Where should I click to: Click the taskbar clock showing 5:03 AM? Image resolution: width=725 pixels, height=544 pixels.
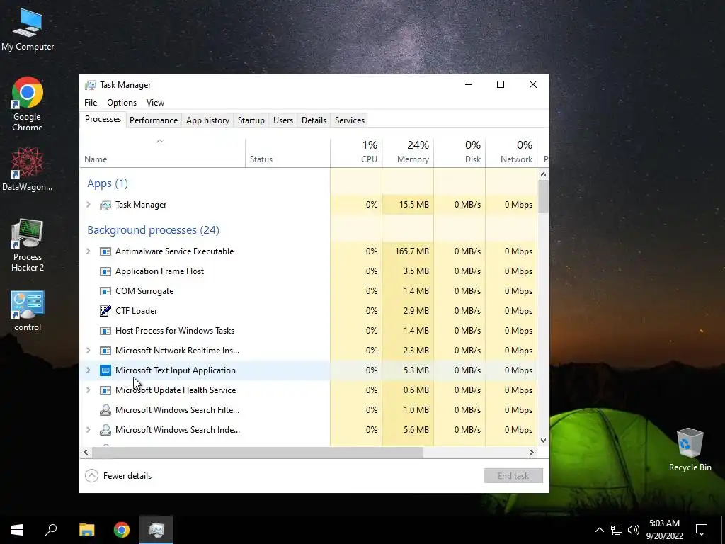click(664, 530)
